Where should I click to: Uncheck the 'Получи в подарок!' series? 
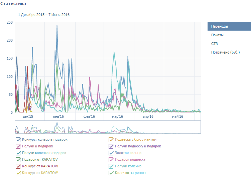pyautogui.click(x=18, y=146)
